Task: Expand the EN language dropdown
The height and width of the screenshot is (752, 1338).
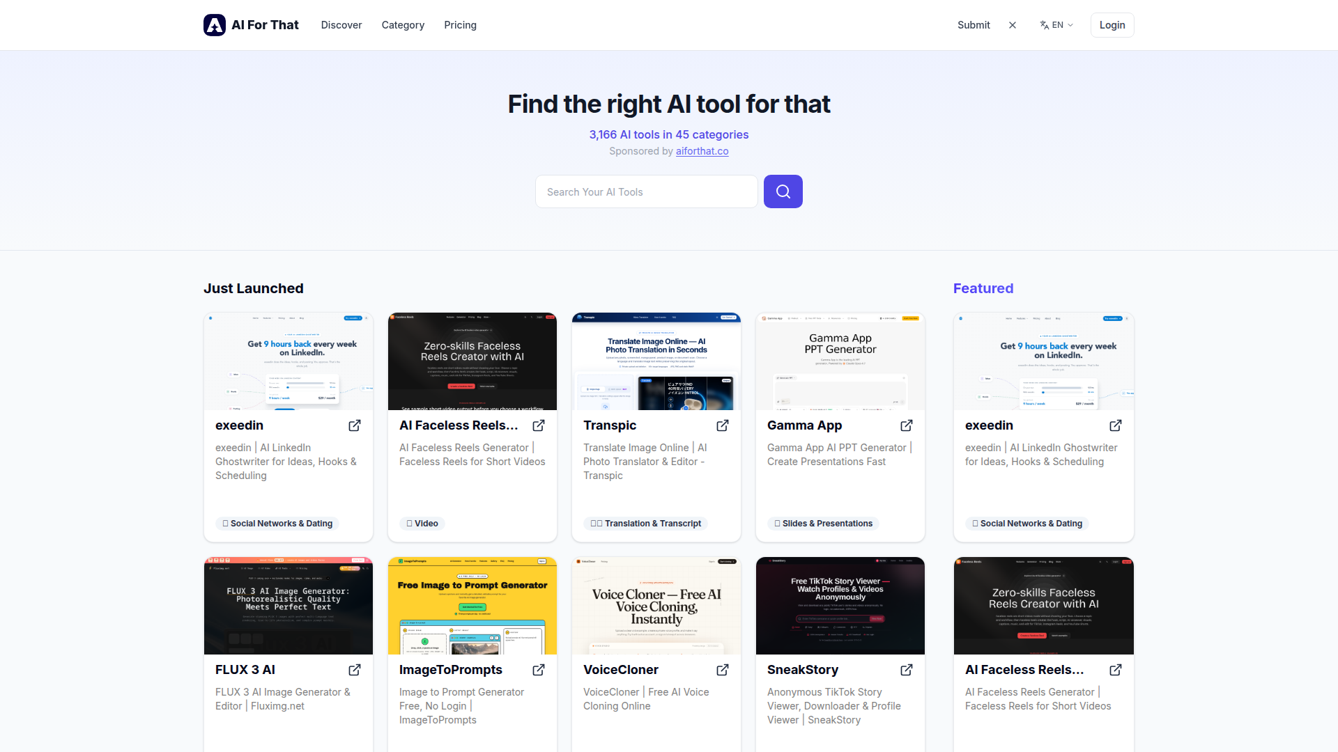Action: point(1056,25)
